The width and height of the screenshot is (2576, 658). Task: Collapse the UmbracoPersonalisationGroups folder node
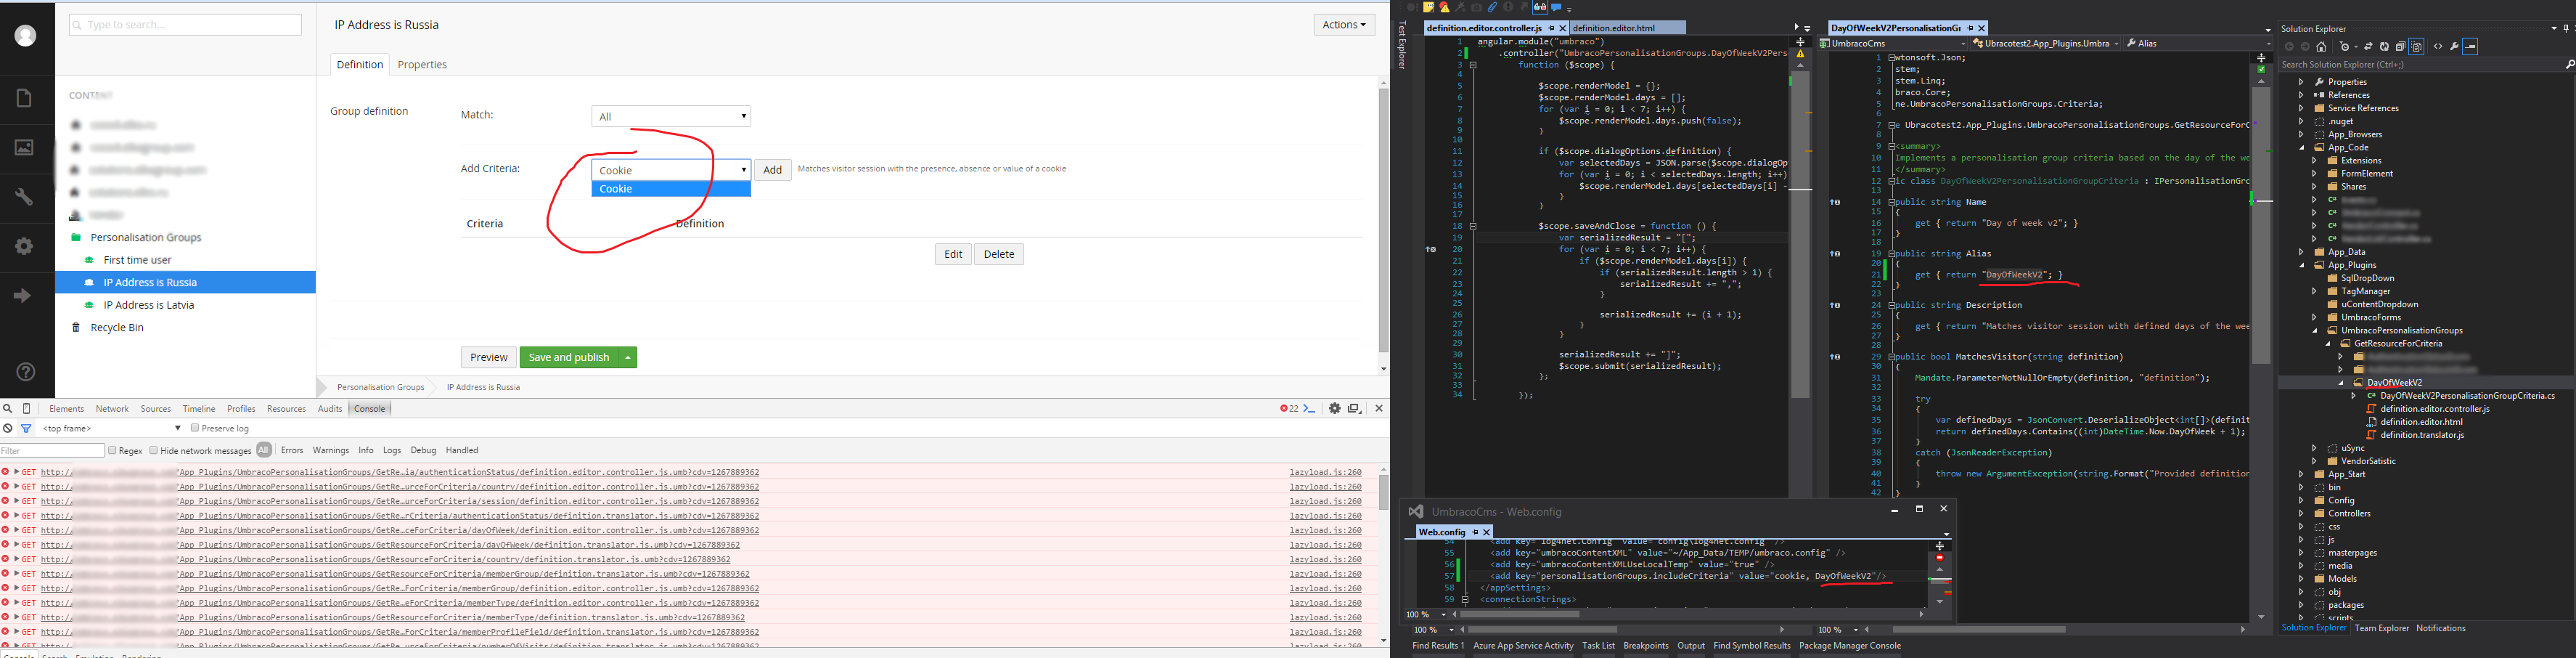[2314, 331]
